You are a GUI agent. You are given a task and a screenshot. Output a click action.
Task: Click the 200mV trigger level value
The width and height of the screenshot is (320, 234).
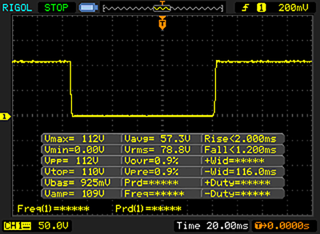[293, 8]
